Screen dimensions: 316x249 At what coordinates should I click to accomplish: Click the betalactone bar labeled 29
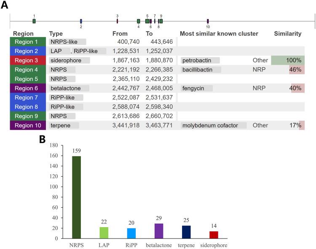159,231
